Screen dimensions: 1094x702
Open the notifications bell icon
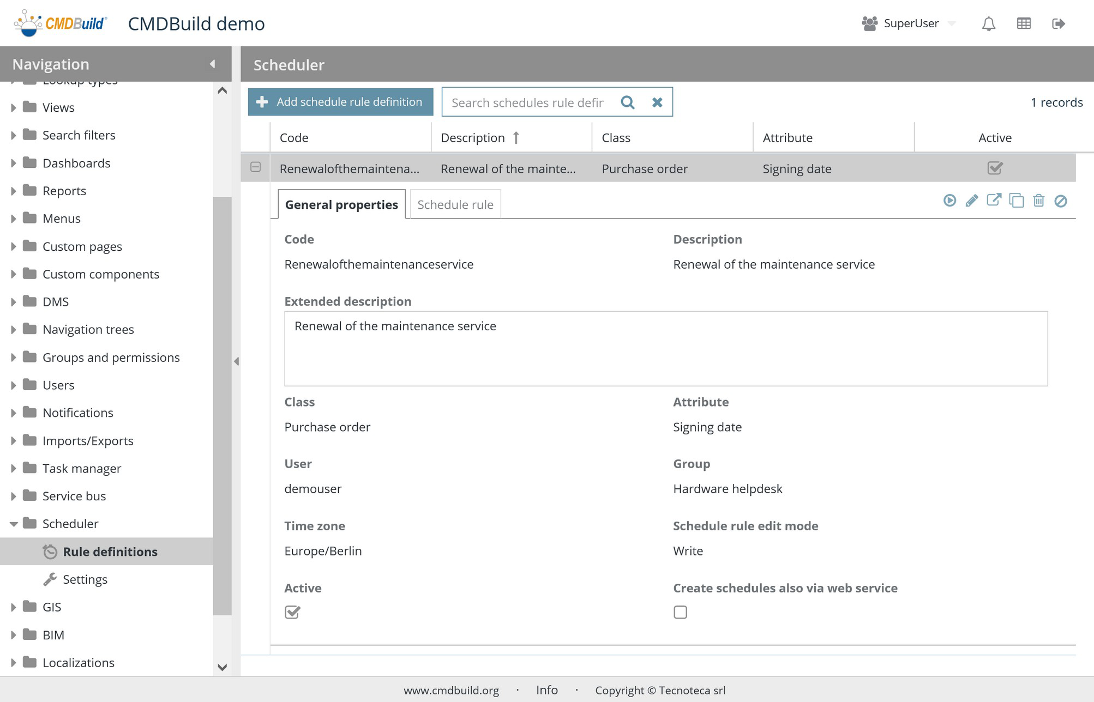tap(988, 23)
